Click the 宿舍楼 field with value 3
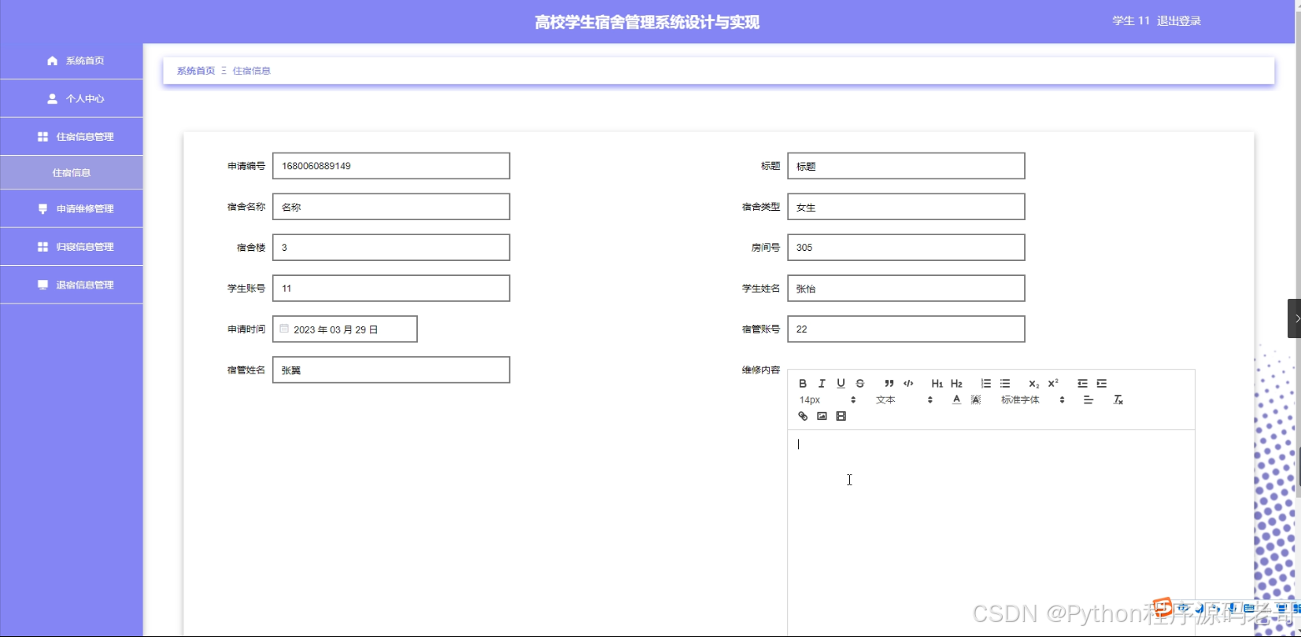 pos(391,248)
